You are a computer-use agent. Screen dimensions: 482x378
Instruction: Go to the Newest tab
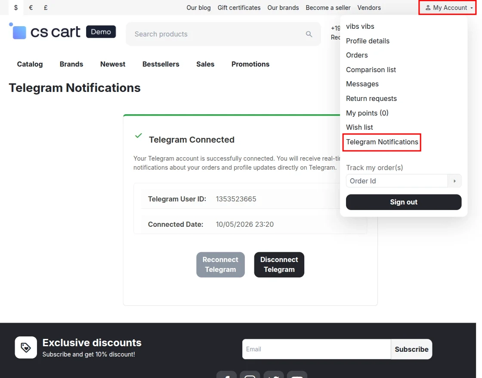pyautogui.click(x=113, y=64)
